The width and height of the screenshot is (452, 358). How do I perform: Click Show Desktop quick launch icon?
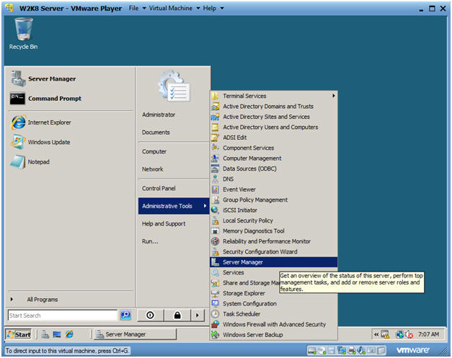(57, 334)
